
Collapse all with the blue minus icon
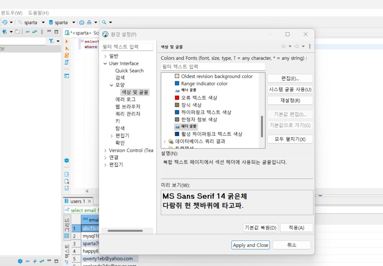tap(27, 32)
